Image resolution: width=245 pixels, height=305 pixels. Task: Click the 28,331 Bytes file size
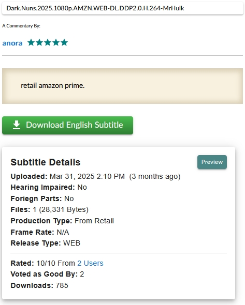[64, 209]
